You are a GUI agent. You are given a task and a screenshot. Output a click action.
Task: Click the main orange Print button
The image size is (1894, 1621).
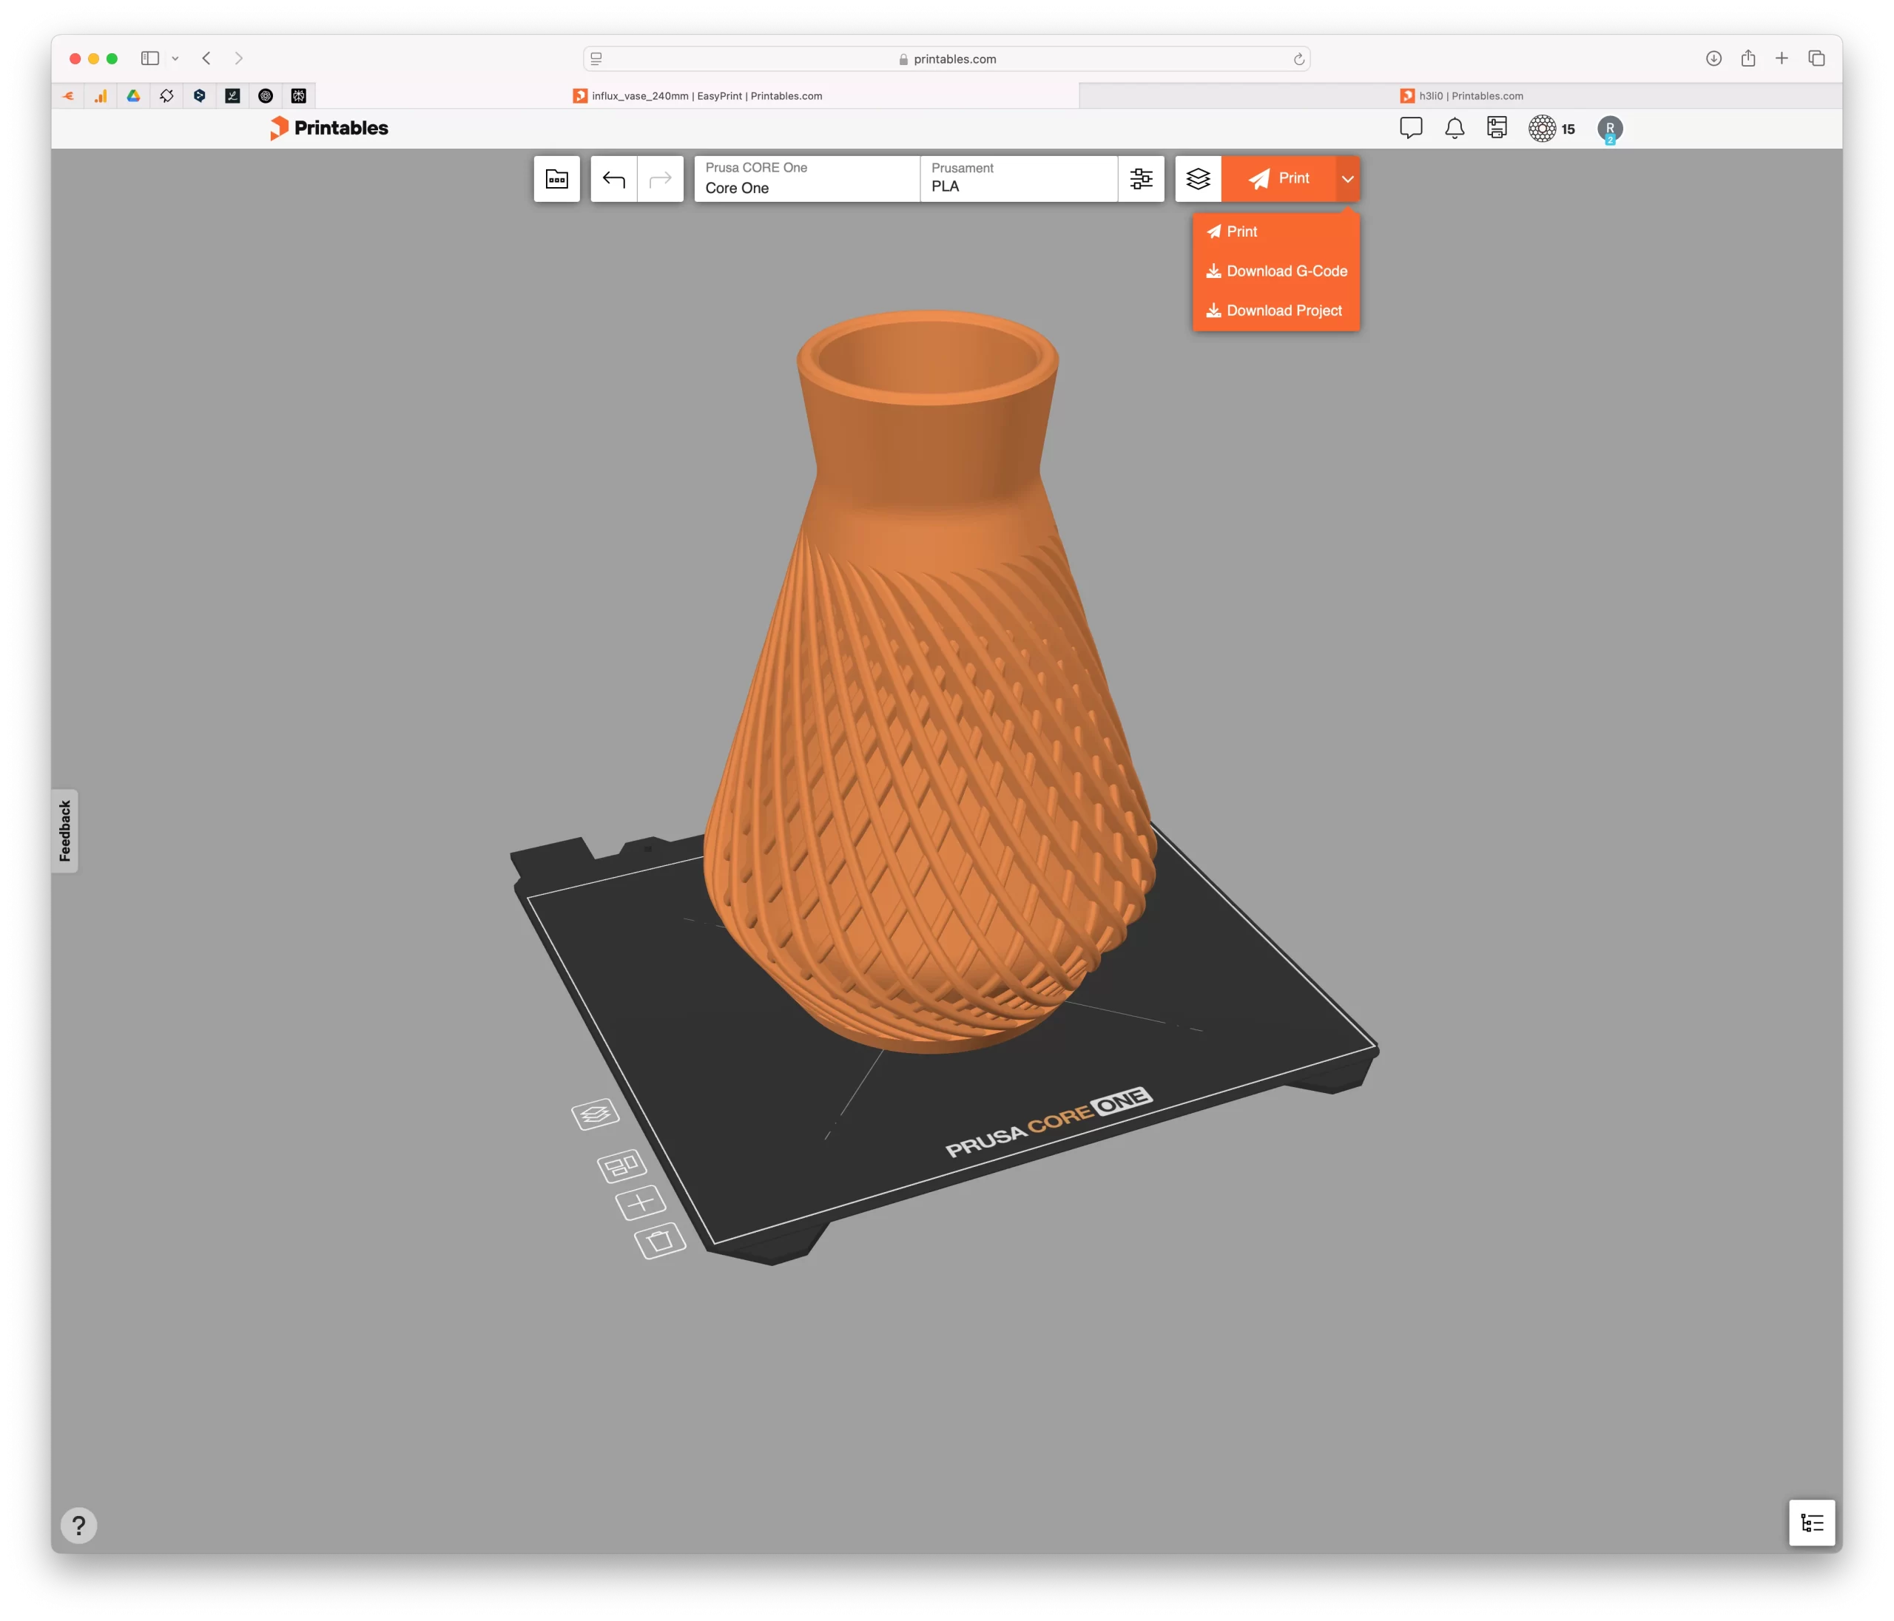[x=1278, y=179]
